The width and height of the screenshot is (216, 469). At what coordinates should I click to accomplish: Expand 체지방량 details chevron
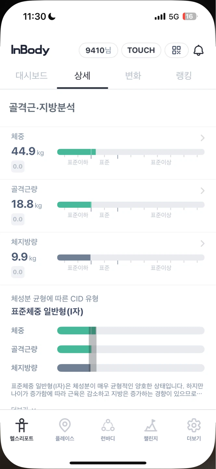(x=202, y=244)
